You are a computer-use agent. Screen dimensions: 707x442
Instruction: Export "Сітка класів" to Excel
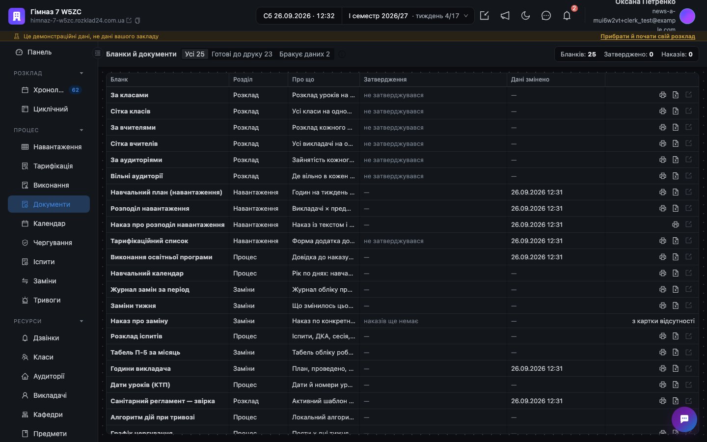coord(676,111)
